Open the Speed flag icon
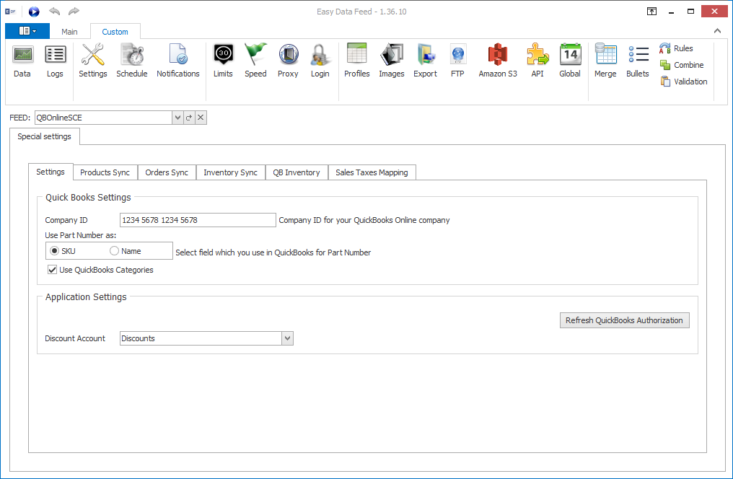Viewport: 733px width, 479px height. [255, 61]
